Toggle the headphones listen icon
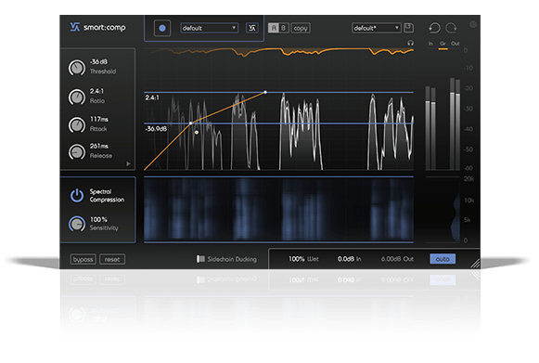Screen dimensions: 539x363 410,43
